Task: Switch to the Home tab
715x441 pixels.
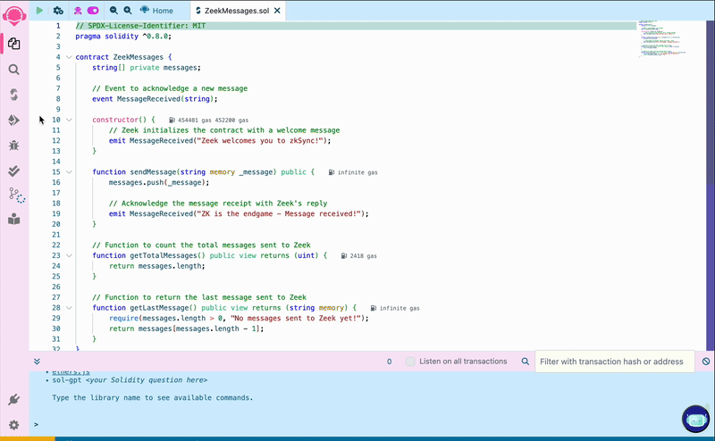Action: (x=156, y=10)
